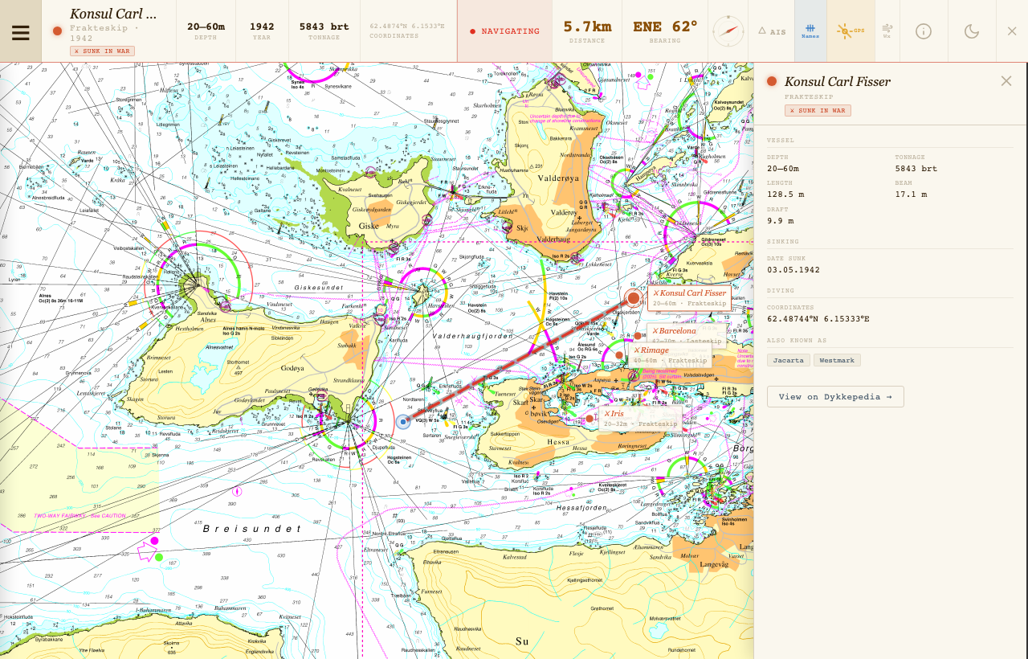Click the Konsul Carl Fisser wreck marker dot
The width and height of the screenshot is (1028, 659).
[633, 298]
